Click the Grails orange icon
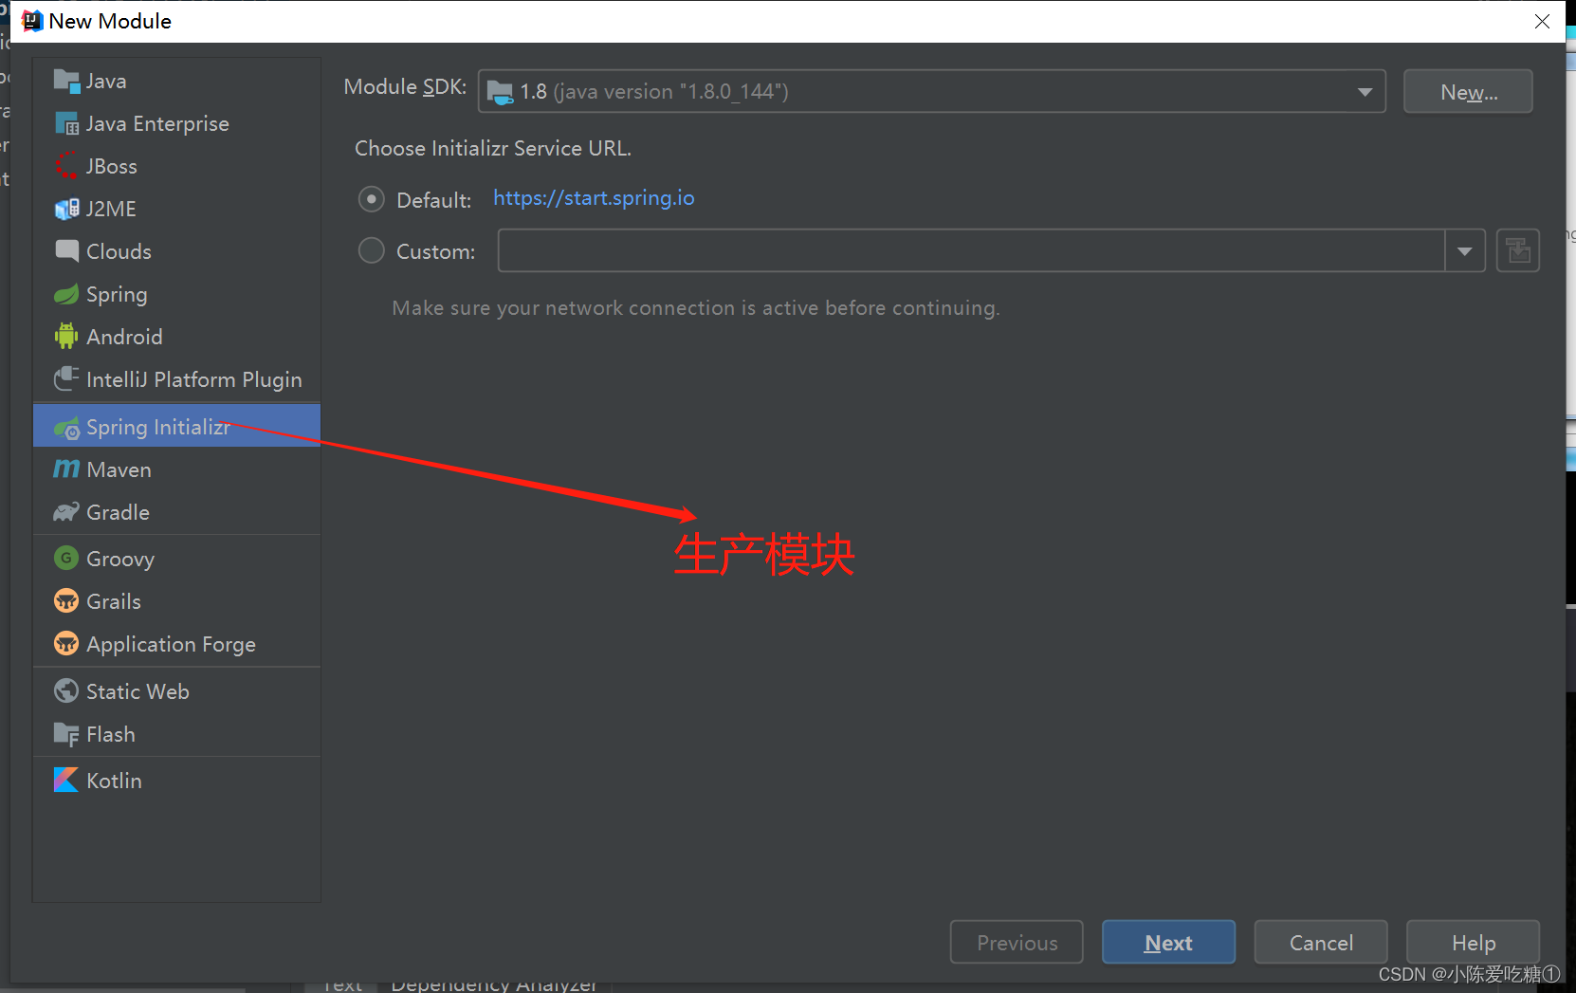This screenshot has width=1576, height=993. (66, 601)
